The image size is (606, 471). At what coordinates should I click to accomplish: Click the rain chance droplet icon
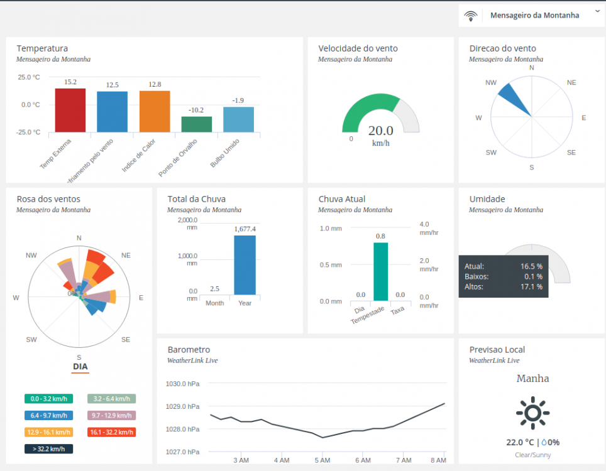(544, 442)
